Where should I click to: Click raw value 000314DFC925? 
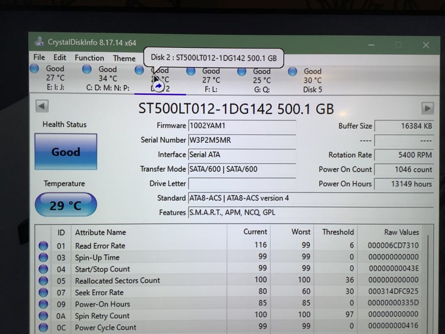point(393,291)
